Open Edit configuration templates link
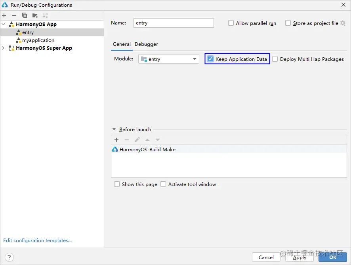The width and height of the screenshot is (351, 265). point(37,240)
